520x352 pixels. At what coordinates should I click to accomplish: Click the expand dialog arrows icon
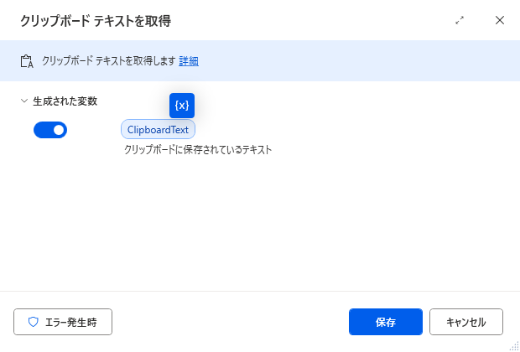point(460,21)
